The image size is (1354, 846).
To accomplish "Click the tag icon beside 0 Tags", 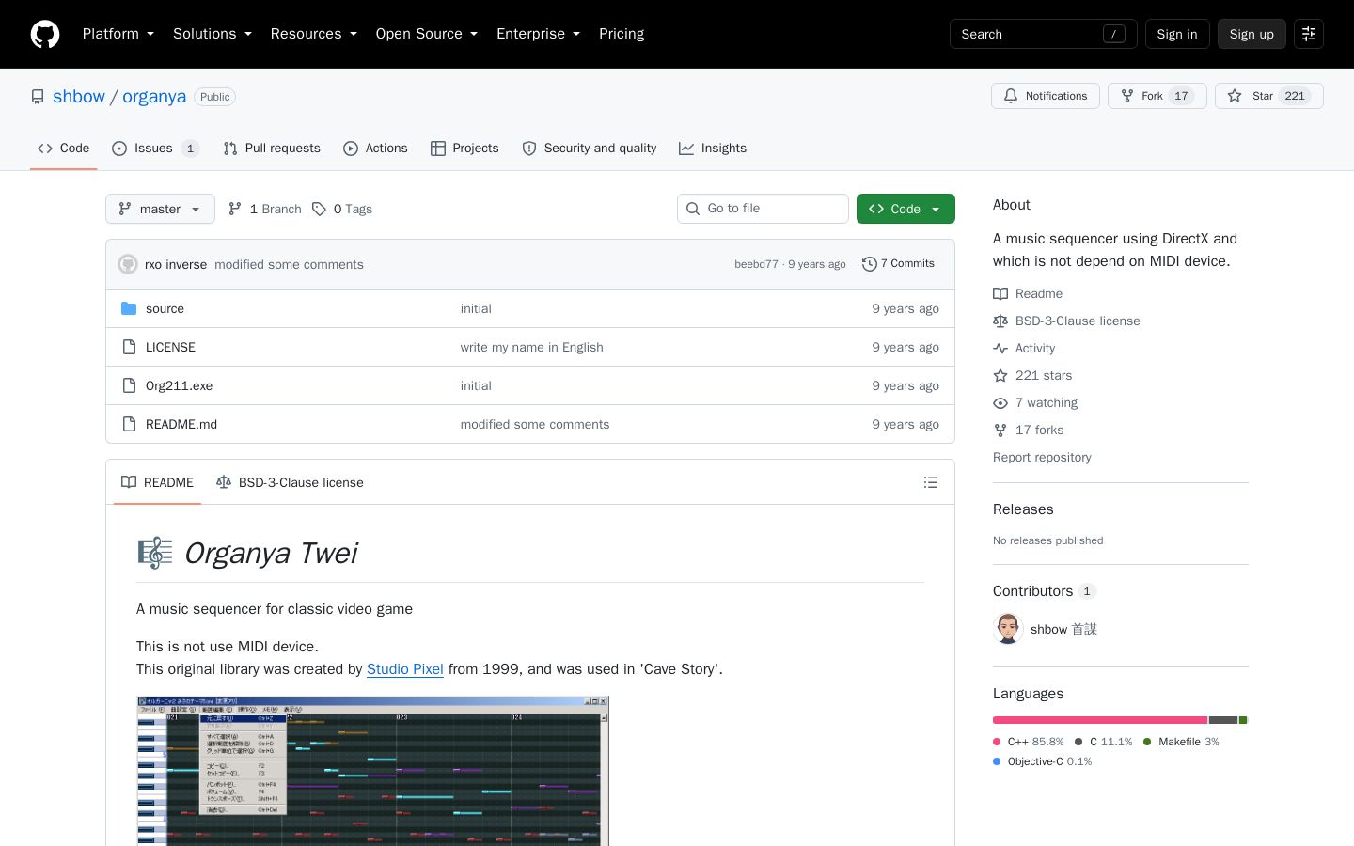I will (320, 209).
